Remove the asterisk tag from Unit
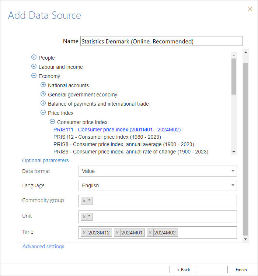The image size is (258, 276). point(84,217)
